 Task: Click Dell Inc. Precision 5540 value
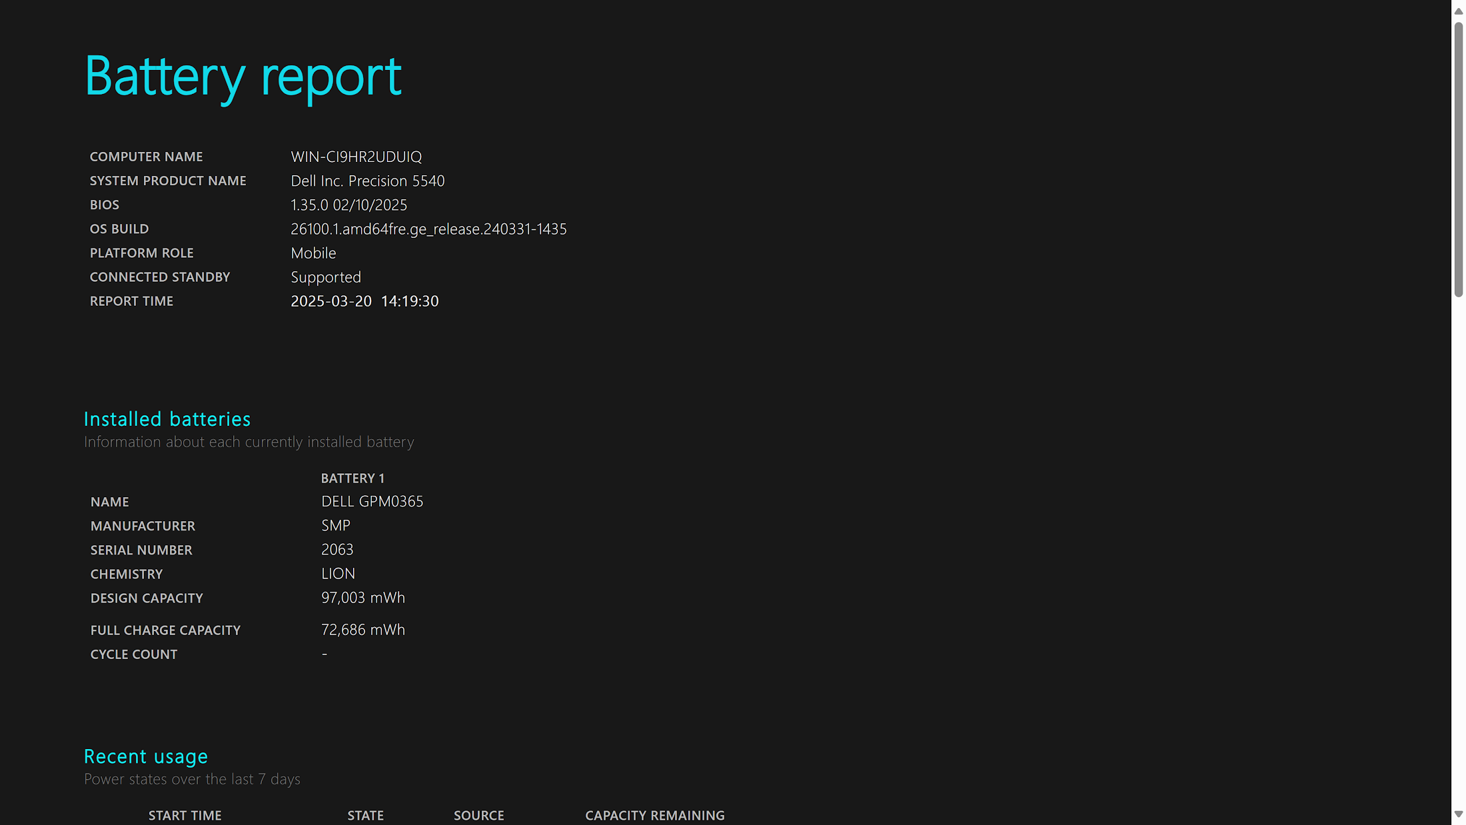[368, 181]
